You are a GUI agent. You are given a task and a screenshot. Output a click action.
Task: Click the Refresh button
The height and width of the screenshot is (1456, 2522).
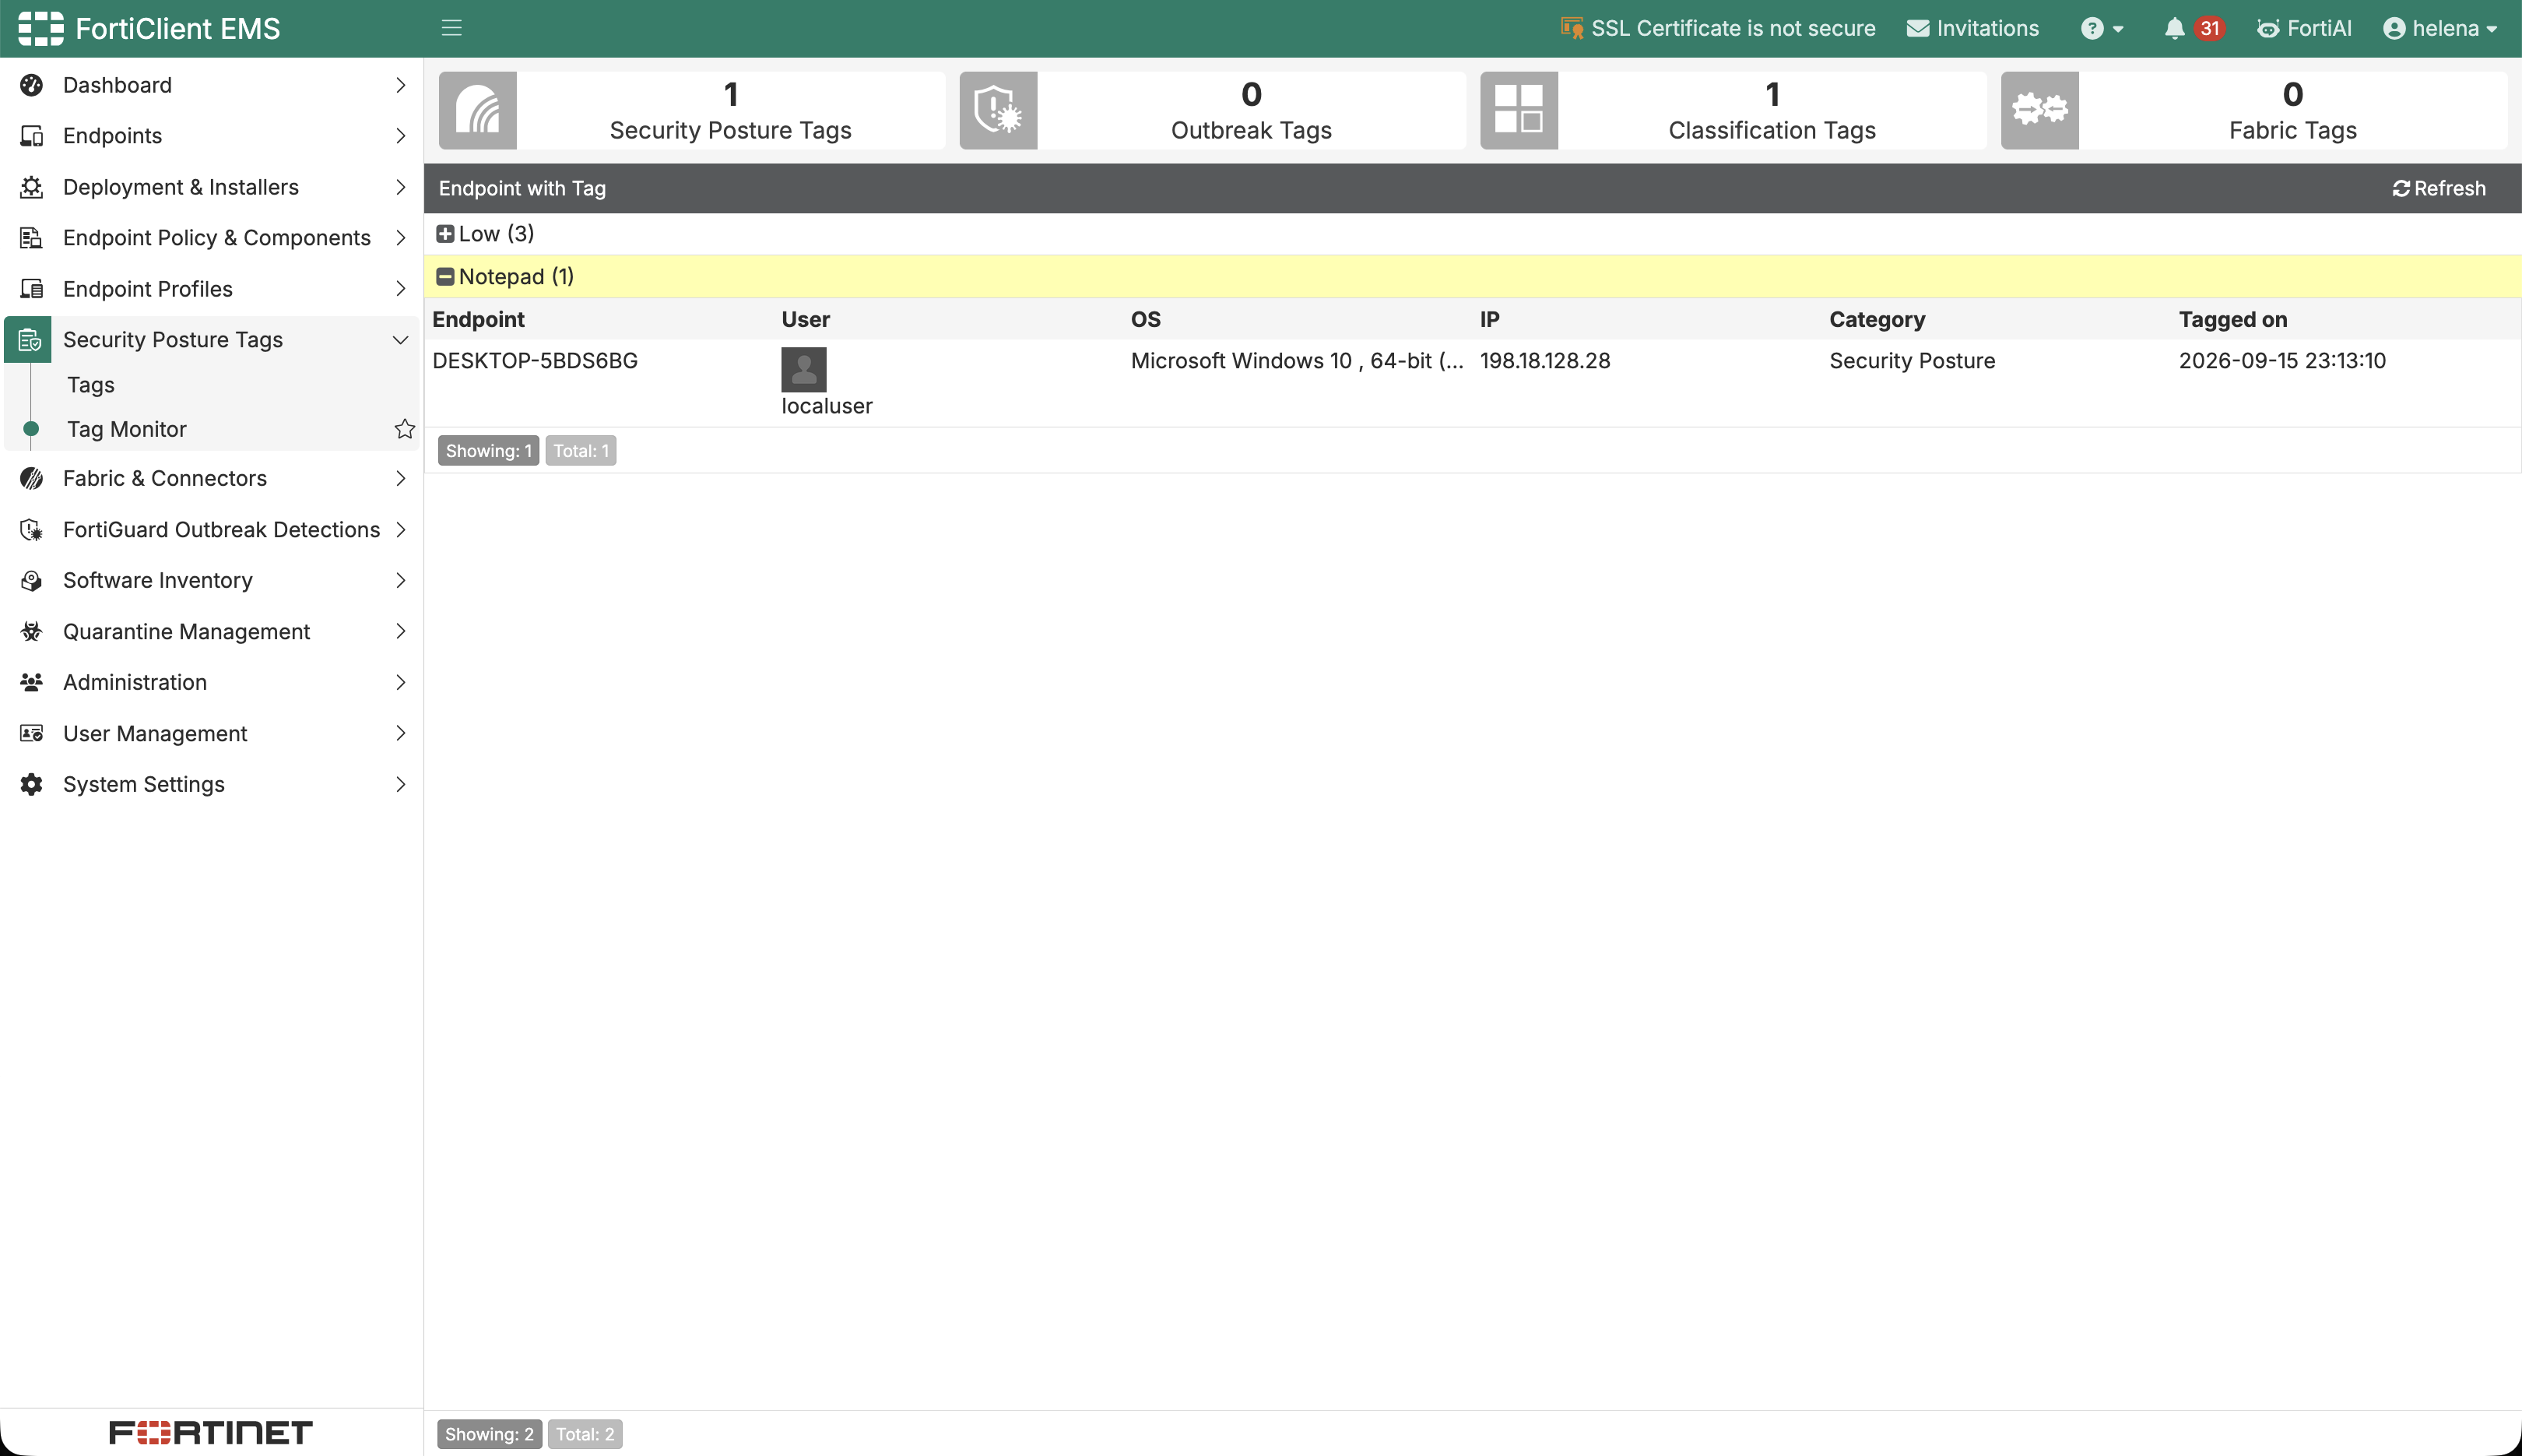(2438, 188)
